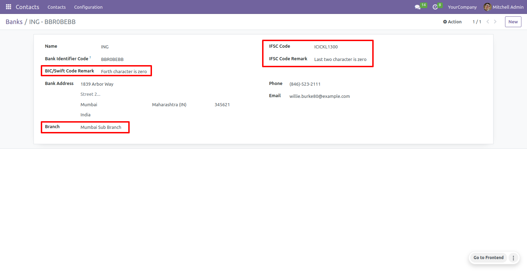
Task: Click Mitchell Admin avatar picture
Action: (487, 7)
